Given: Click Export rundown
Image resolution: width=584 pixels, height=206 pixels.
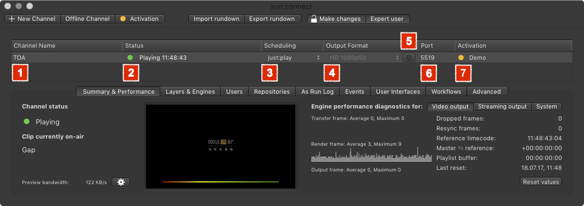Looking at the screenshot, I should point(272,19).
